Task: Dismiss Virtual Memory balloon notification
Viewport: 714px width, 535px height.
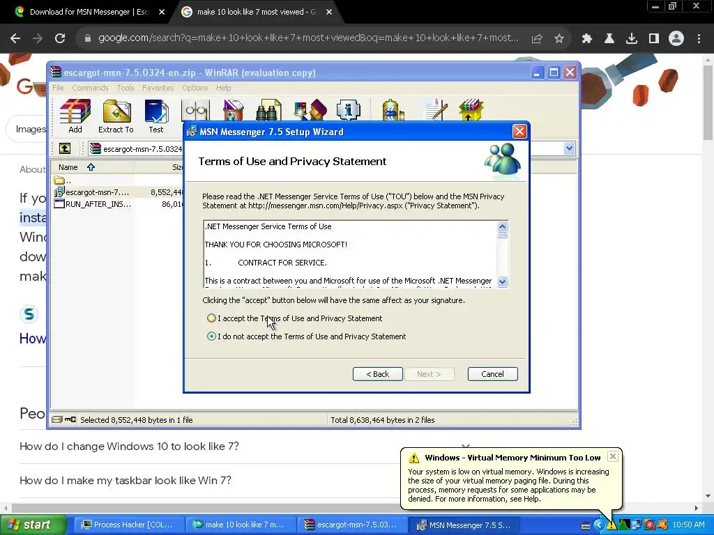Action: click(613, 456)
